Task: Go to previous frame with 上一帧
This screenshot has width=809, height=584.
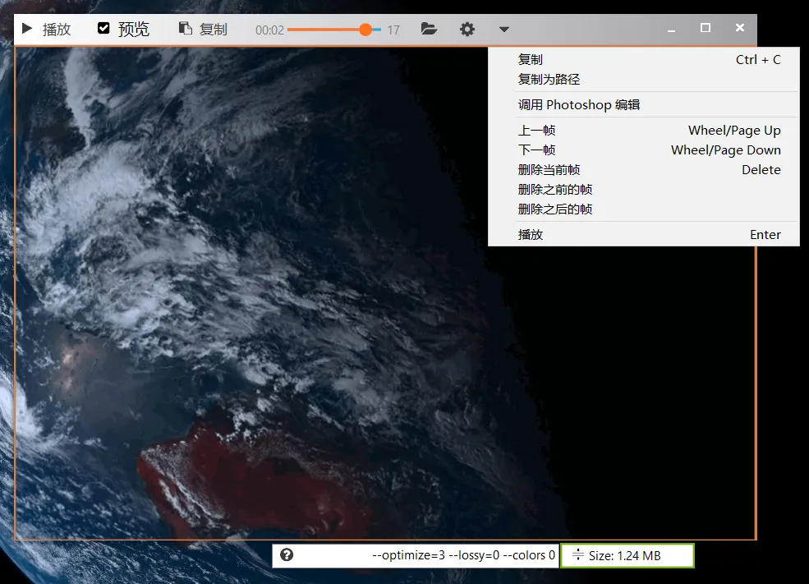Action: click(644, 131)
